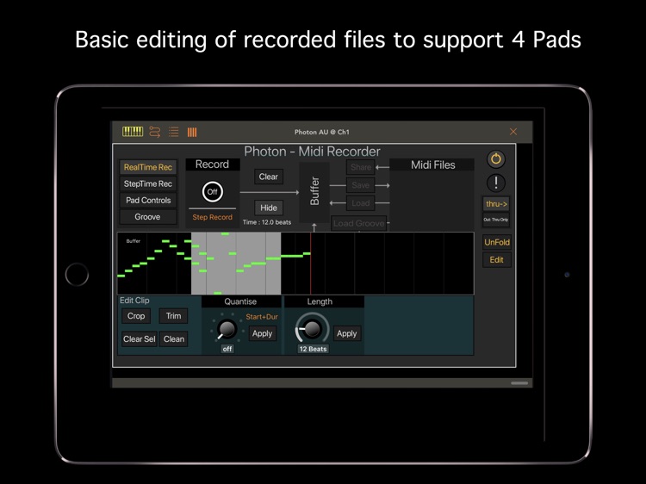Click the Crop button in Edit Clip
The width and height of the screenshot is (646, 484).
click(x=136, y=316)
